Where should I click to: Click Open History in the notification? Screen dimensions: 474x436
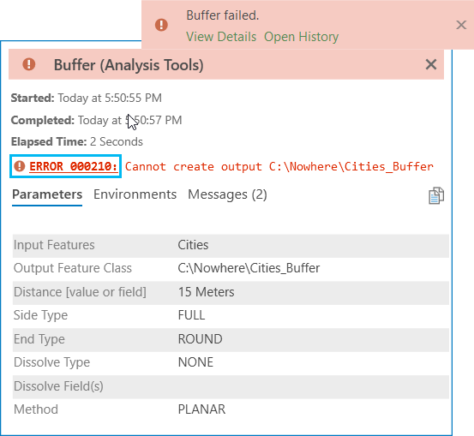(302, 37)
